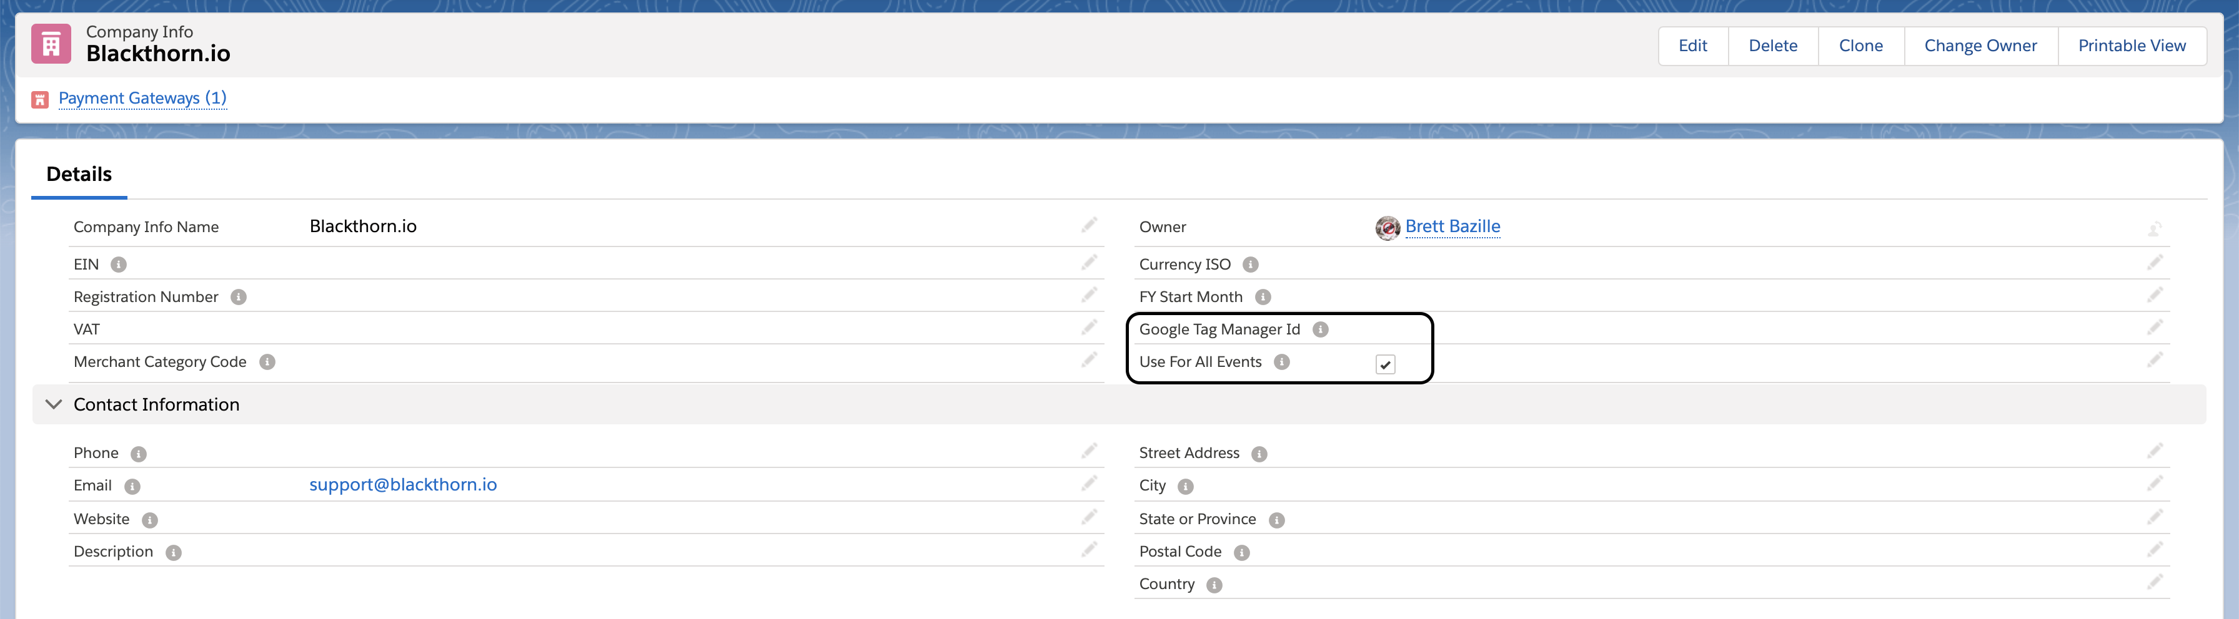
Task: Edit Description field pencil icon
Action: pos(1089,550)
